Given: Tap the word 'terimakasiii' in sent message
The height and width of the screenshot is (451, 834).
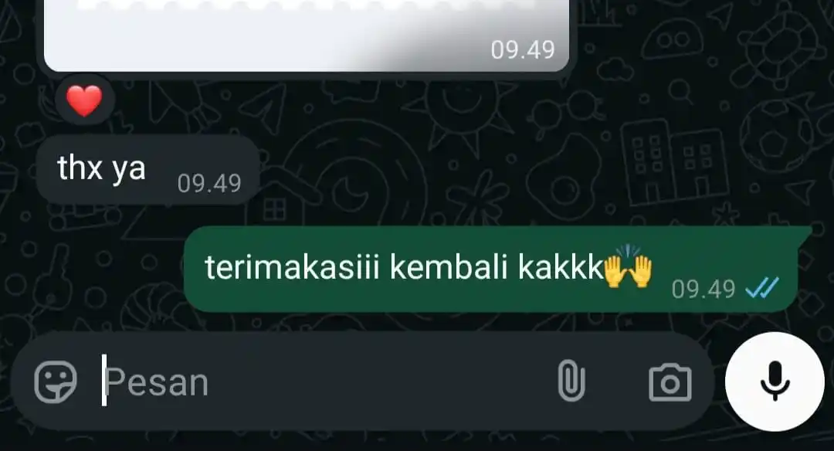Looking at the screenshot, I should click(292, 266).
